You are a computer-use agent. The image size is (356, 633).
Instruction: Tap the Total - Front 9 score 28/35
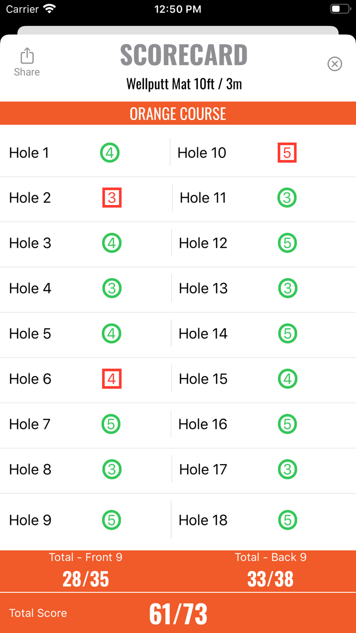(x=86, y=579)
